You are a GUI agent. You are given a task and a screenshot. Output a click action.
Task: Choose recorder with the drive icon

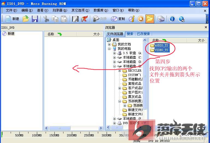click(x=161, y=19)
